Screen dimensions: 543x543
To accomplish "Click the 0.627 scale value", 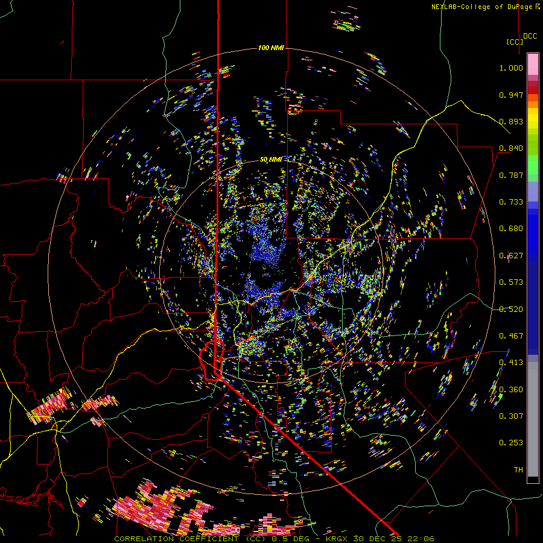I will [511, 256].
